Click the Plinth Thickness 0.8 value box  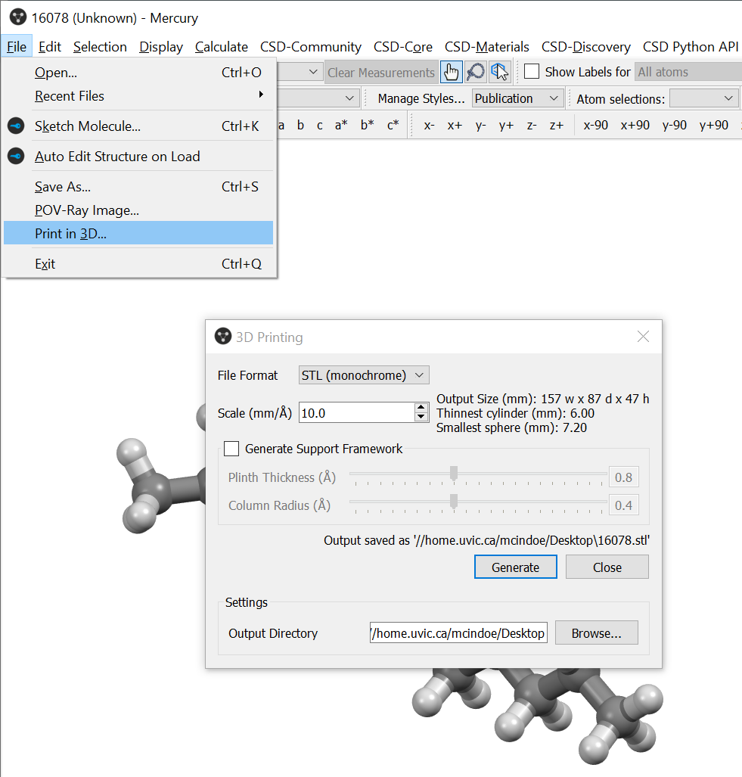coord(623,477)
